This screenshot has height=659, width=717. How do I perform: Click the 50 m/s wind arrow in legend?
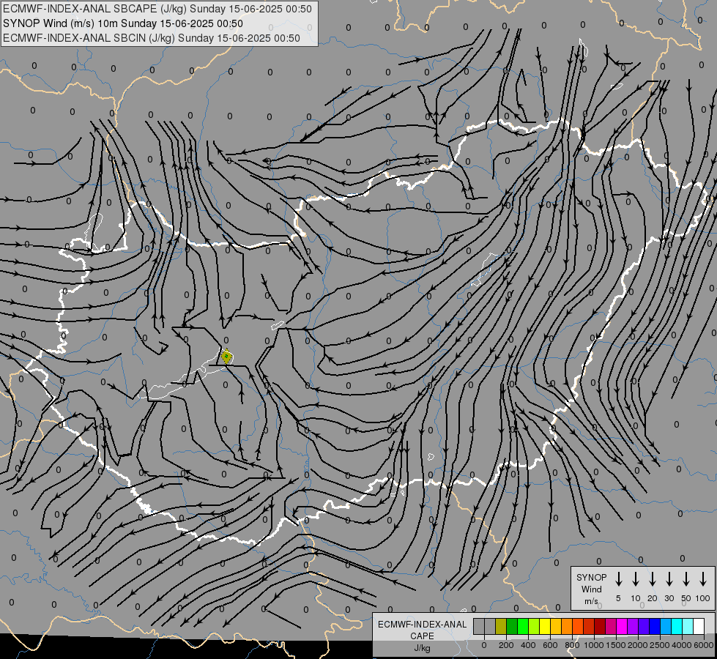[x=686, y=579]
